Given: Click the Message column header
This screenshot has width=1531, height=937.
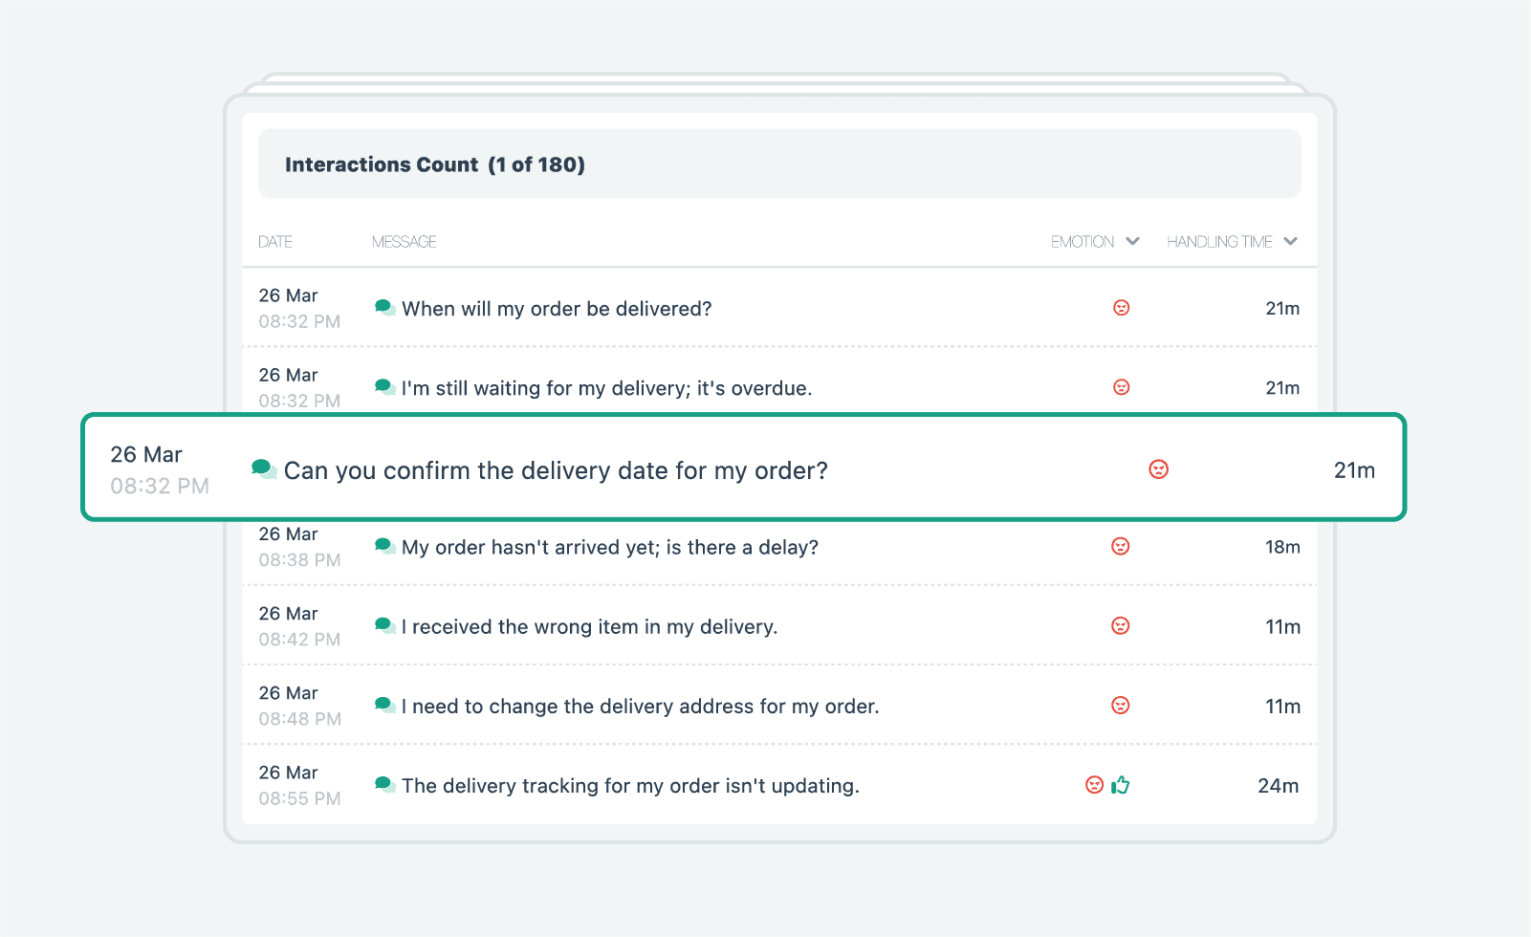Looking at the screenshot, I should pos(404,242).
